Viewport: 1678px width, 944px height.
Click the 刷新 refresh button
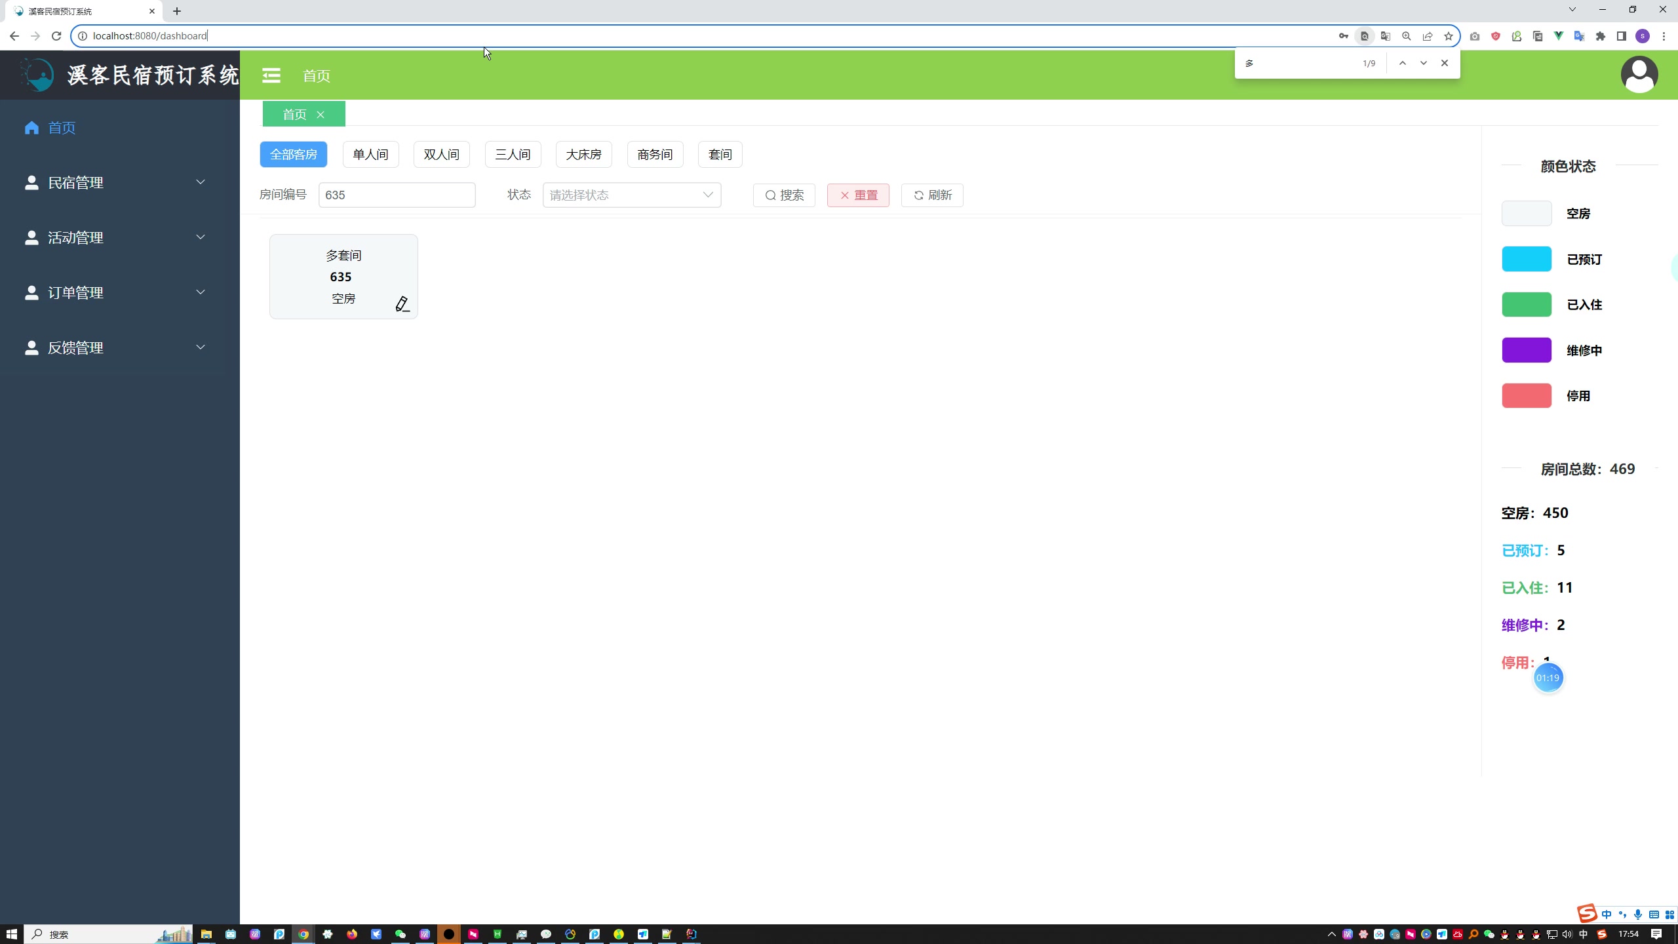click(x=932, y=195)
